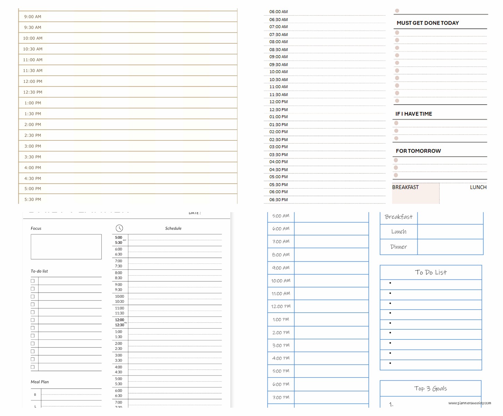Check the last checkbox at the bottom of the To-do list

tap(33, 366)
